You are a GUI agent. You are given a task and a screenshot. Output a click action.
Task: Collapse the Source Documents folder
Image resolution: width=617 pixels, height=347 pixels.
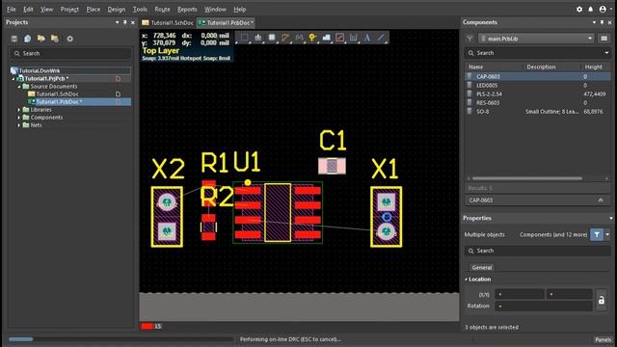point(19,87)
